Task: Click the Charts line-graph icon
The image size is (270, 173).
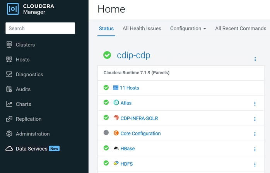Action: pyautogui.click(x=9, y=104)
